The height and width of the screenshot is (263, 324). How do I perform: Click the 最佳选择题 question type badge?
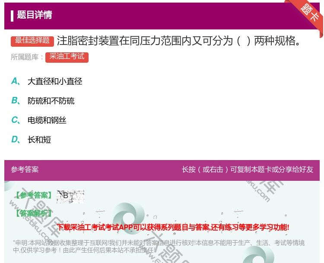[32, 41]
